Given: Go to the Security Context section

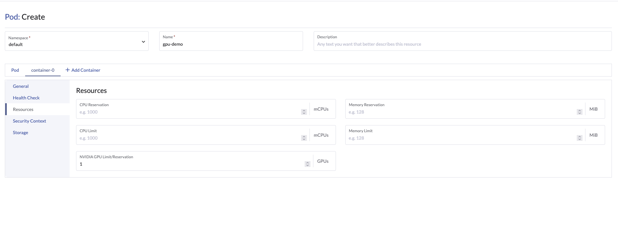Looking at the screenshot, I should (x=29, y=121).
